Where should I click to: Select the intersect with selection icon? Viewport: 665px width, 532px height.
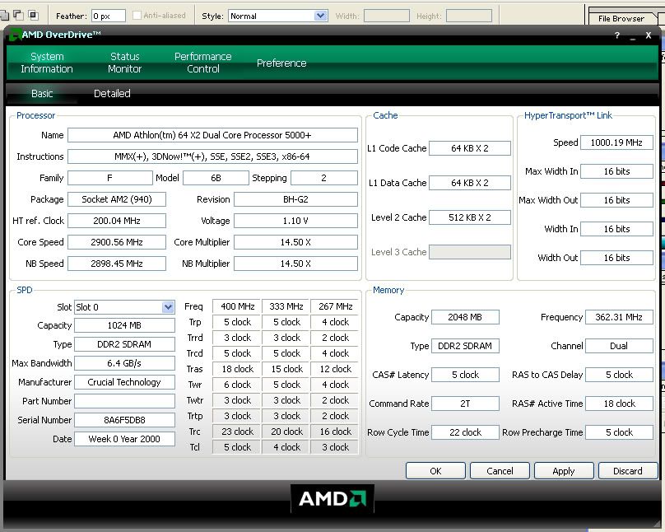(33, 16)
